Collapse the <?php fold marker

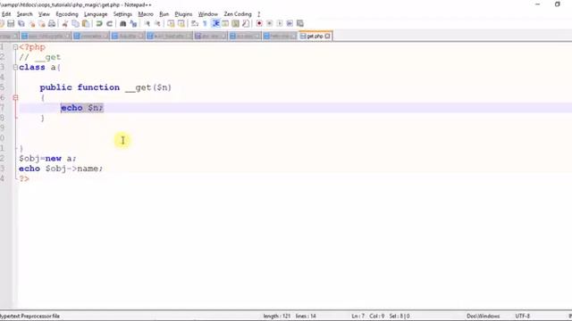(15, 47)
